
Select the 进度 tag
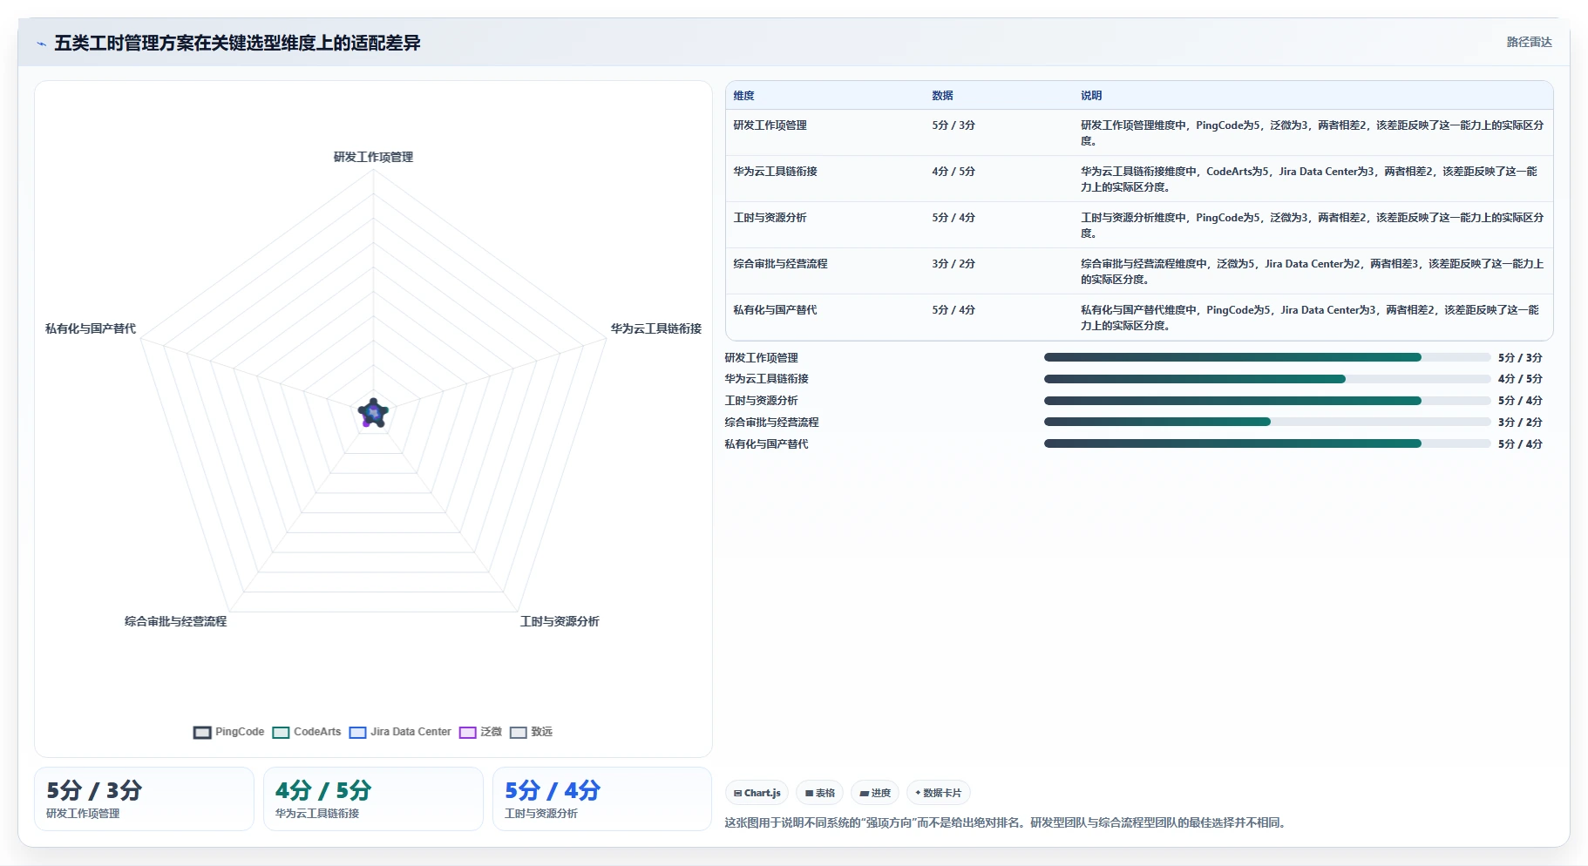coord(875,793)
